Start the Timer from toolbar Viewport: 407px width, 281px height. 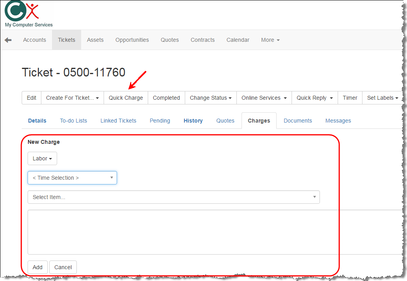pyautogui.click(x=350, y=98)
